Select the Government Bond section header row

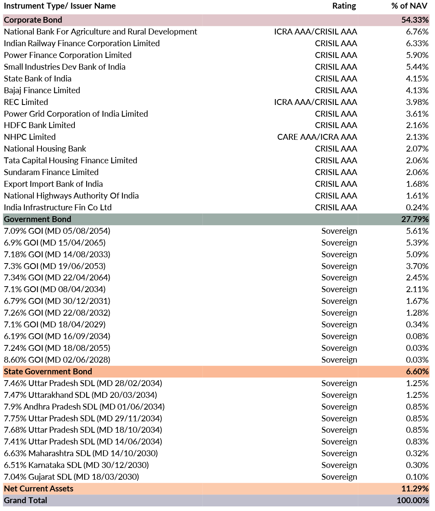tap(38, 219)
